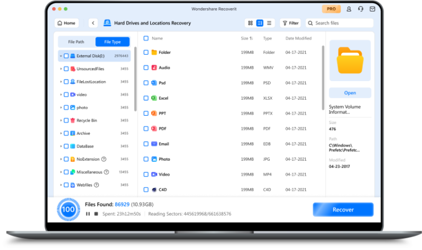The image size is (422, 250).
Task: Open the mail feedback icon
Action: (373, 9)
